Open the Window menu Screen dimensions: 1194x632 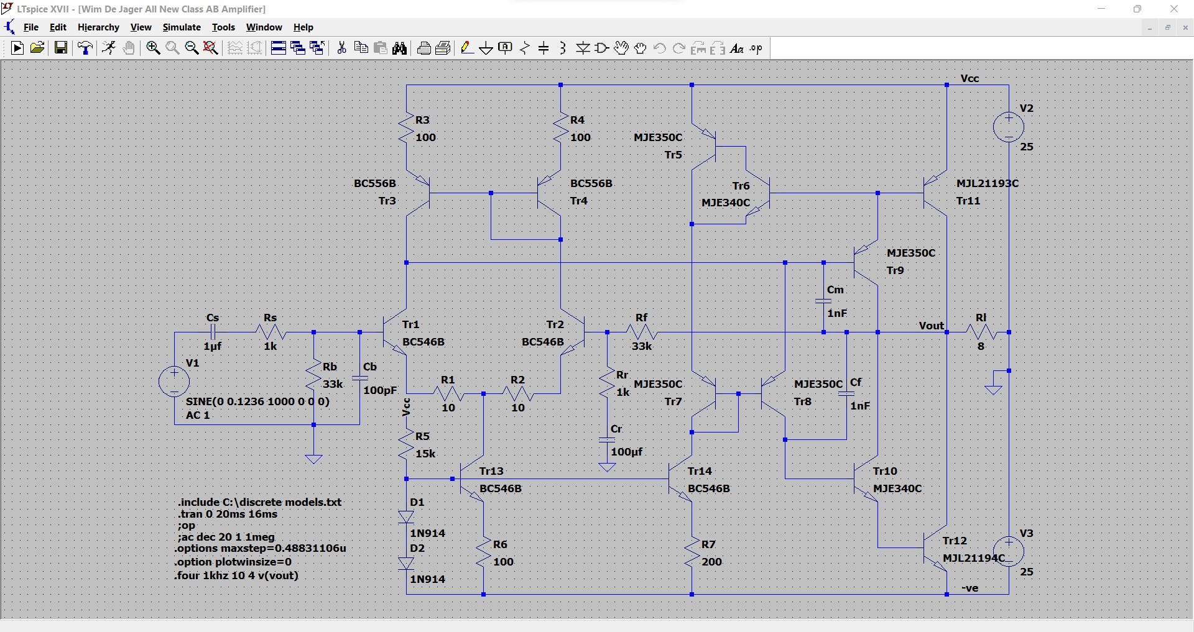(264, 27)
